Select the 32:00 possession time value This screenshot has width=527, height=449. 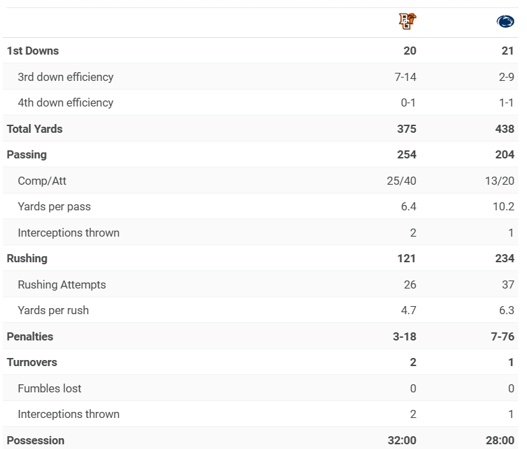point(402,441)
